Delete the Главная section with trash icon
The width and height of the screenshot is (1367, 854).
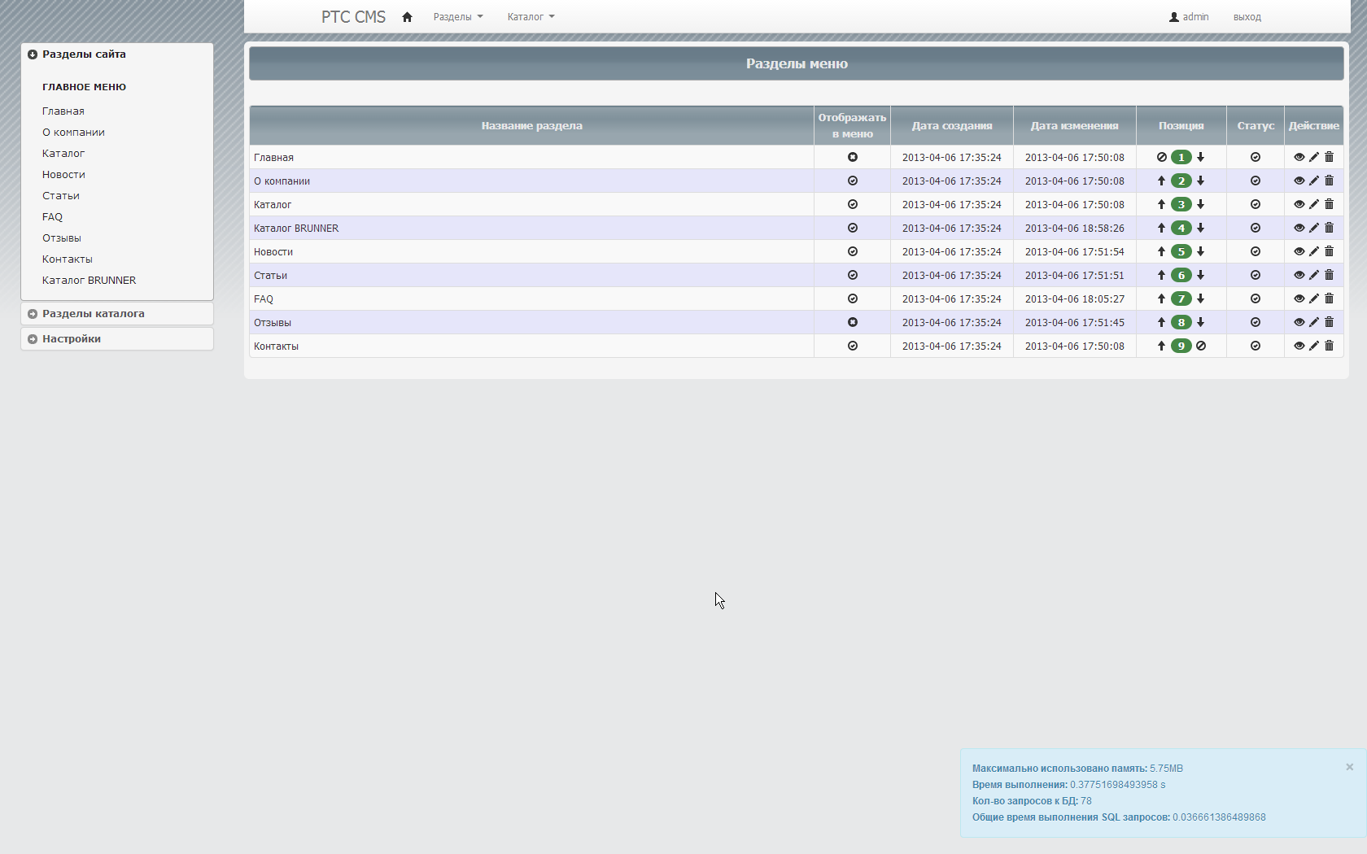pos(1330,157)
